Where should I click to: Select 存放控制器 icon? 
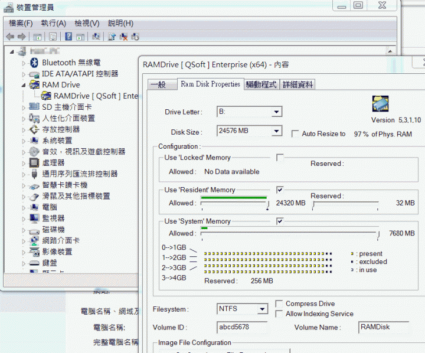pos(34,129)
